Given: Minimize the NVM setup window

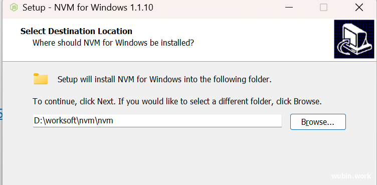Looking at the screenshot, I should coord(289,8).
